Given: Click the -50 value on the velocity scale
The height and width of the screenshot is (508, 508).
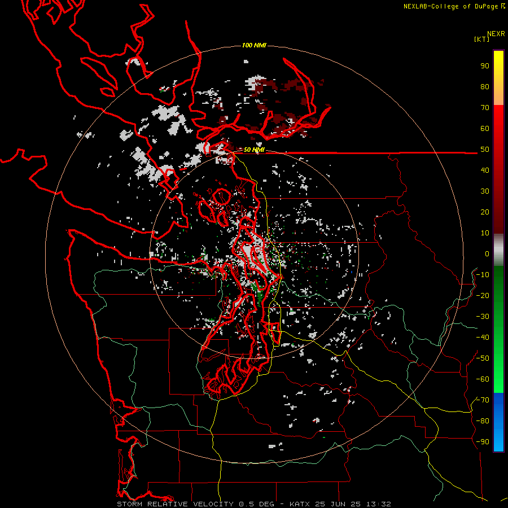Looking at the screenshot, I should click(x=483, y=358).
